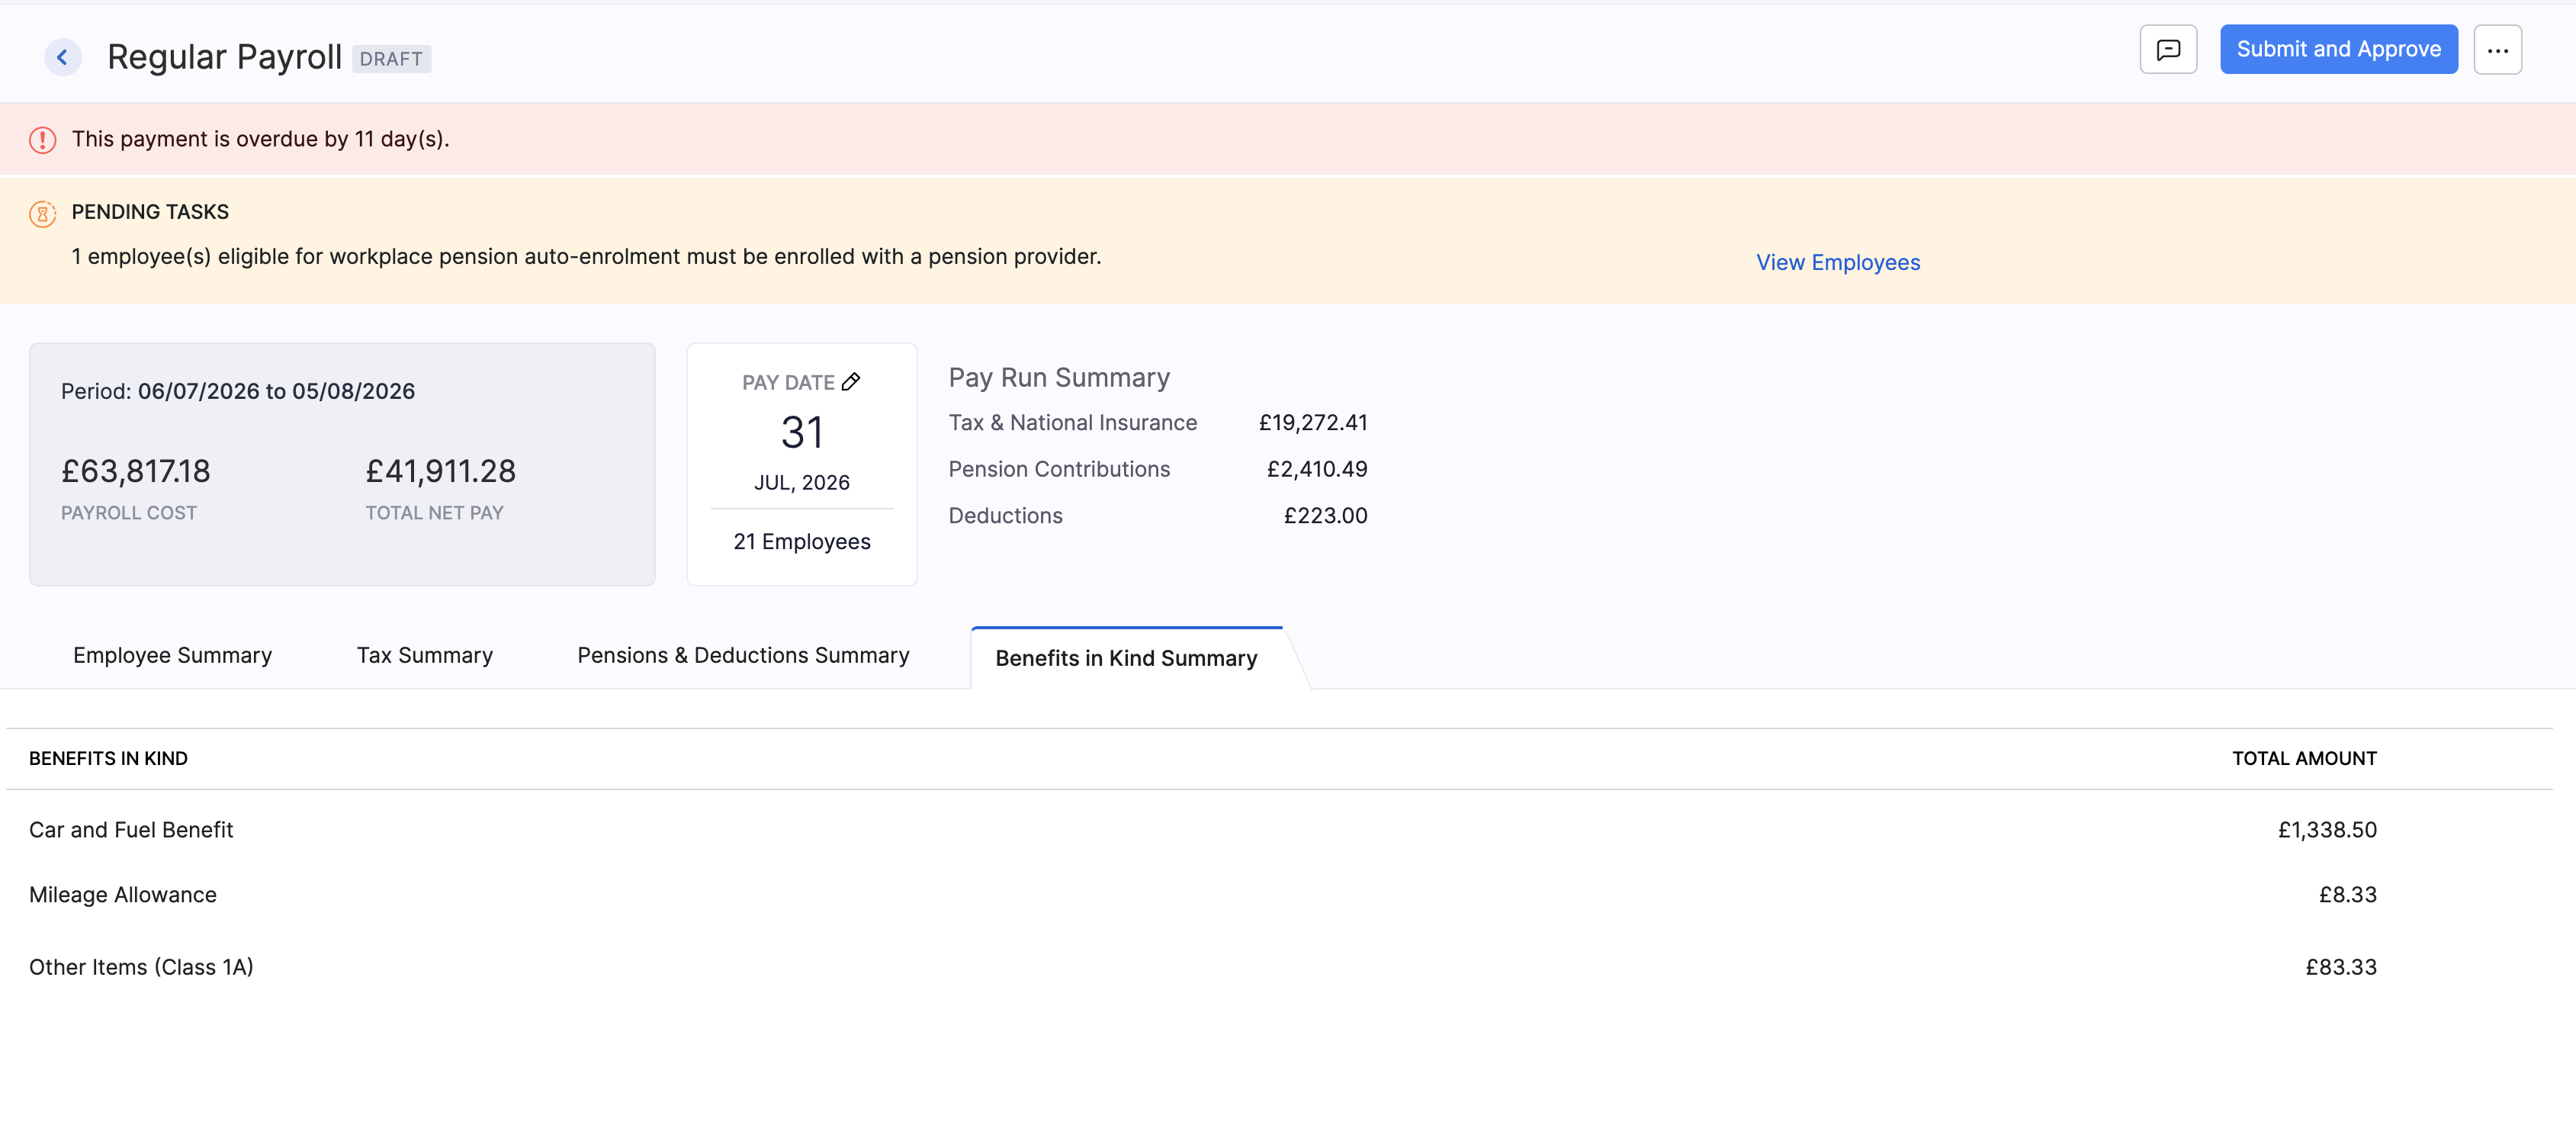Click the DRAFT status badge
The width and height of the screenshot is (2576, 1141).
[391, 59]
